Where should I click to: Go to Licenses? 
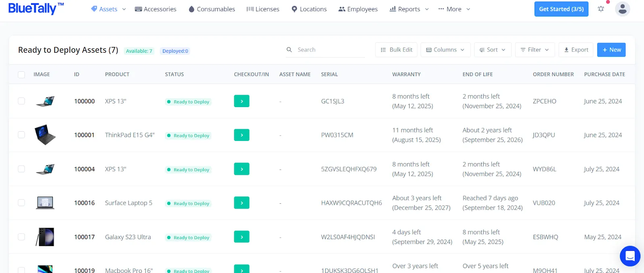coord(263,9)
